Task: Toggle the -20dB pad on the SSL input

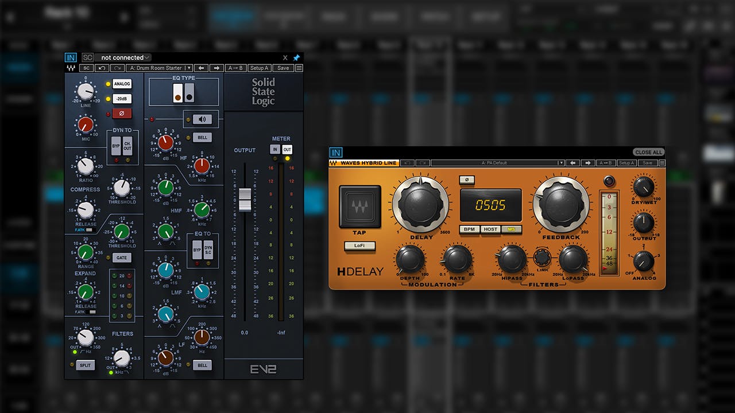Action: [x=122, y=98]
